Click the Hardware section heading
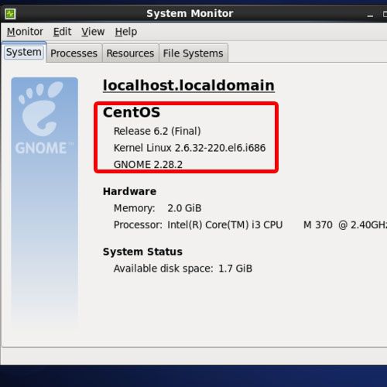The image size is (387, 387). point(129,191)
